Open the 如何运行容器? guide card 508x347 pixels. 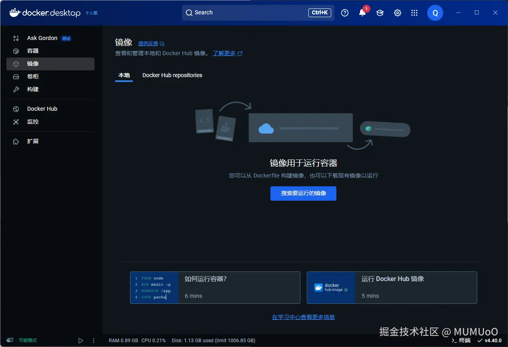coord(215,287)
